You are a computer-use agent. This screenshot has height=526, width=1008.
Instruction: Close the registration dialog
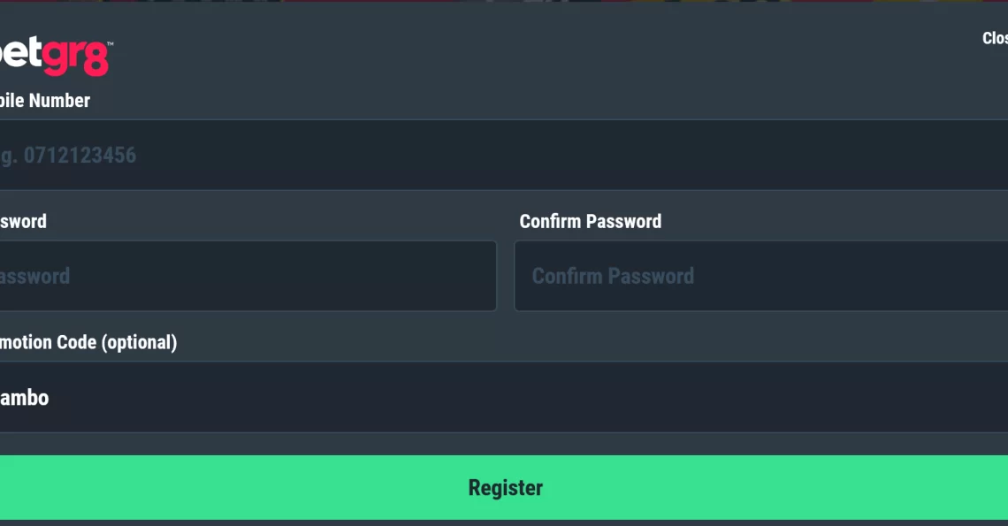(x=995, y=38)
